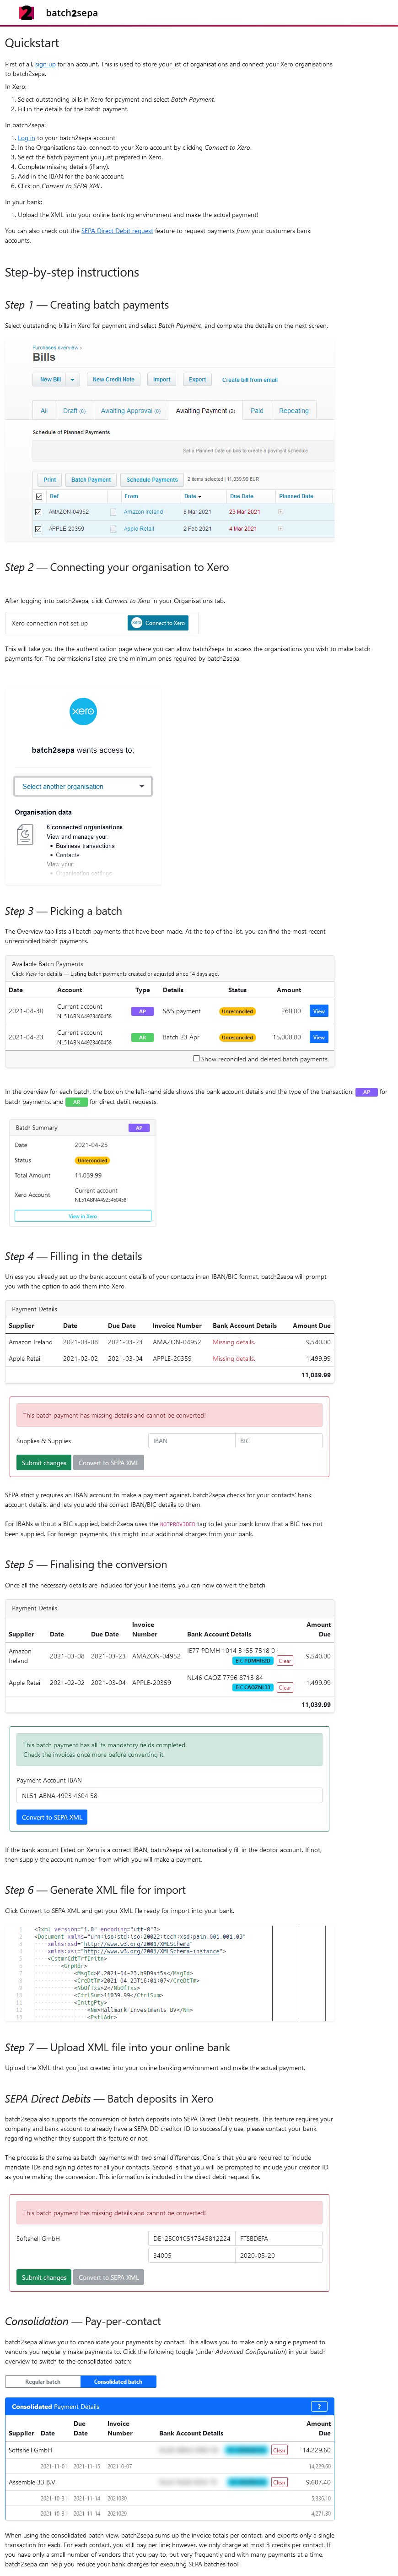Clear the Amazon Ireland bank account details

tap(285, 1661)
